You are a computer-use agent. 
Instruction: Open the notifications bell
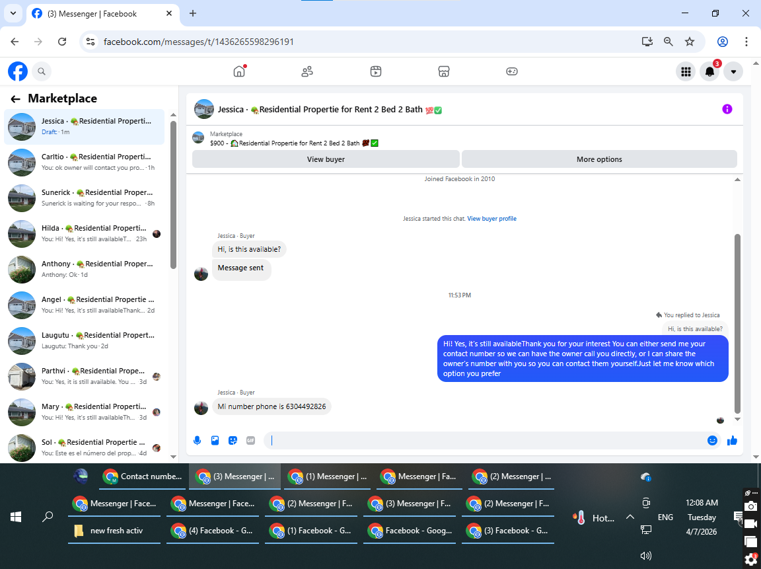pos(709,72)
